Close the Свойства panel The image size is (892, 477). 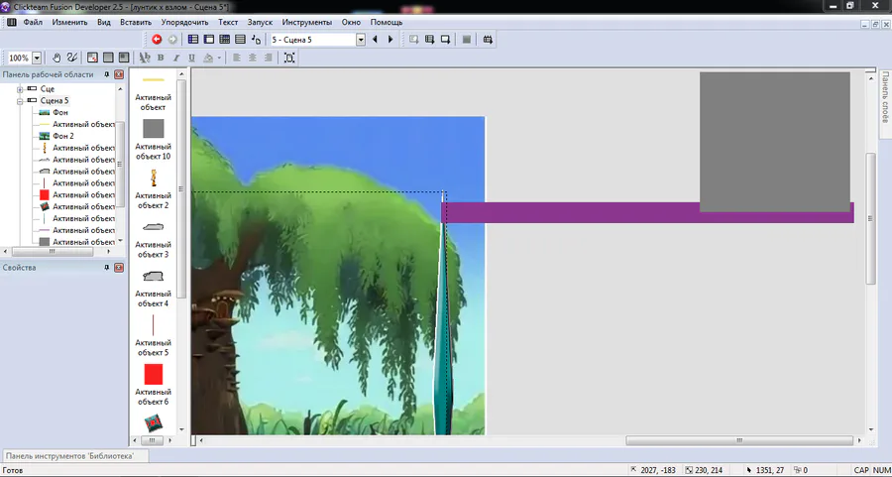point(119,268)
